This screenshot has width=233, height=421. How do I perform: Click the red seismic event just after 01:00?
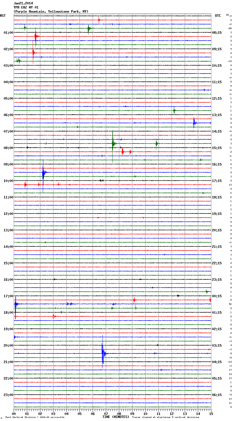pyautogui.click(x=36, y=36)
